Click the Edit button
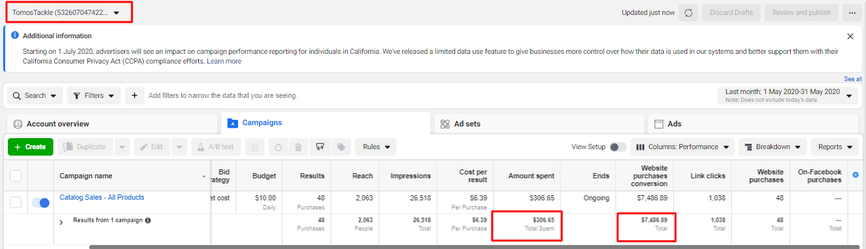866x249 pixels. [153, 147]
